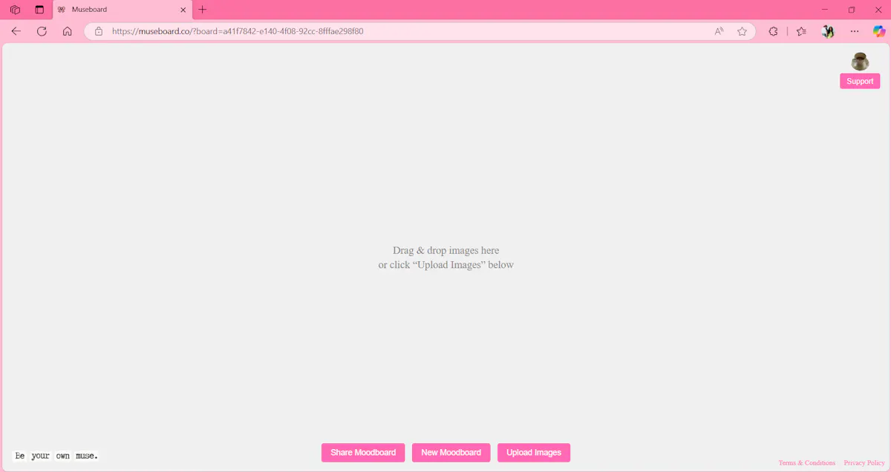Restore down the browser window

[x=852, y=10]
